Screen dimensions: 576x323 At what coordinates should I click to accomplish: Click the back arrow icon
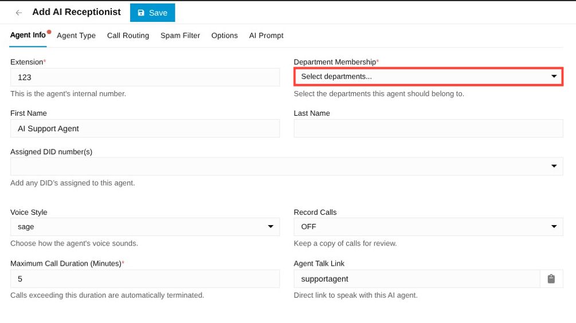pyautogui.click(x=19, y=13)
